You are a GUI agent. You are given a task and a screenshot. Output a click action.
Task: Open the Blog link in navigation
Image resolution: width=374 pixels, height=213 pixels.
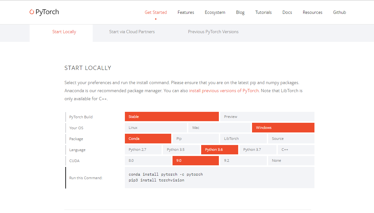[240, 13]
